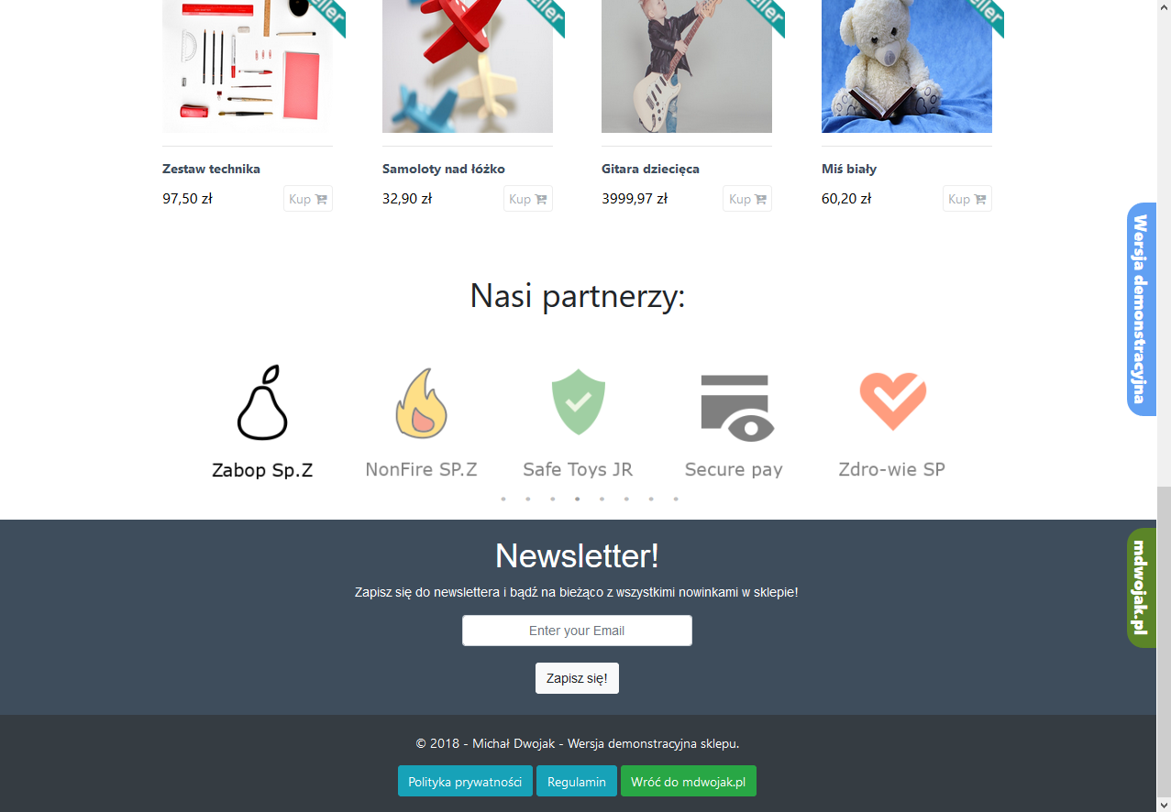Click the Zabop Sp.Z pear logo
Screen dimensions: 1171x812
263,402
